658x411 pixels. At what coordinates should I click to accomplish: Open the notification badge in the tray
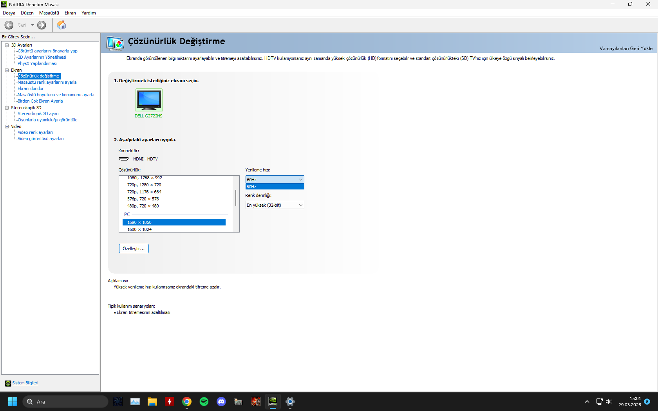647,401
